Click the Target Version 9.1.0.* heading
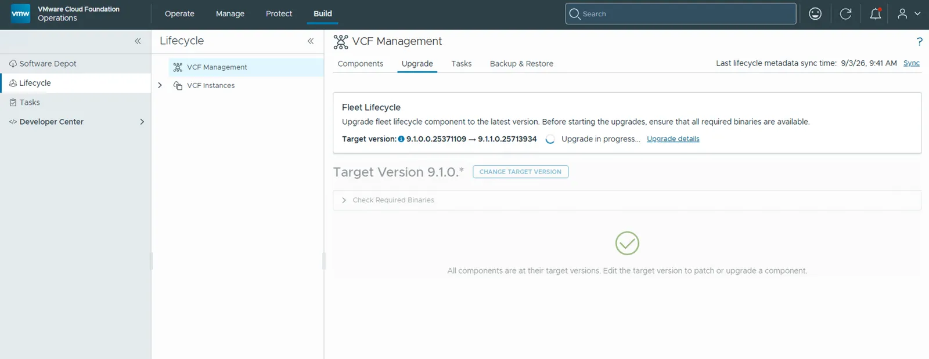The image size is (929, 359). (398, 172)
